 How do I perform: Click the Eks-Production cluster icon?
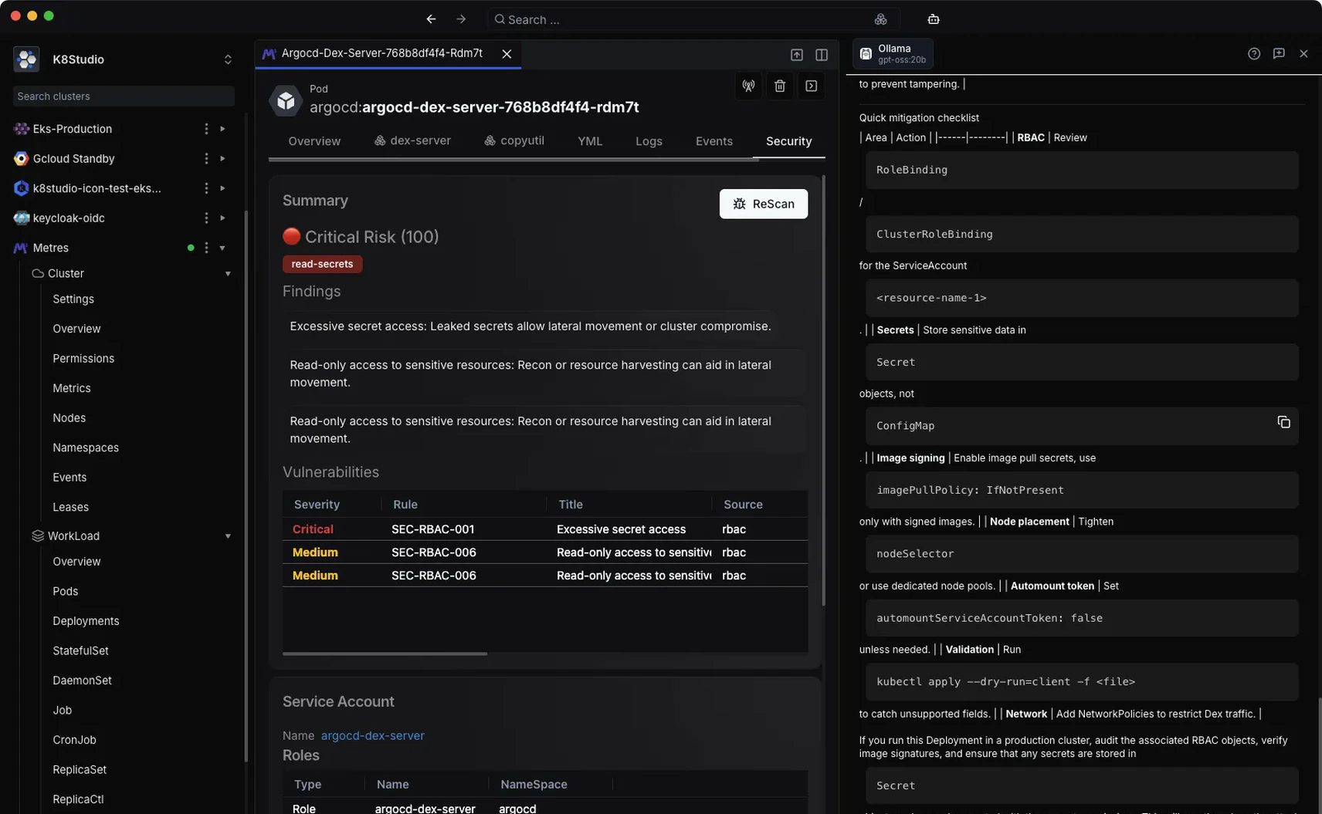pyautogui.click(x=21, y=129)
